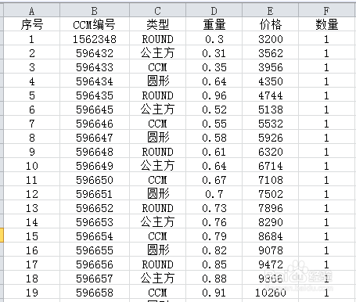Click the 数量 header cell
356x302 pixels.
[x=327, y=24]
